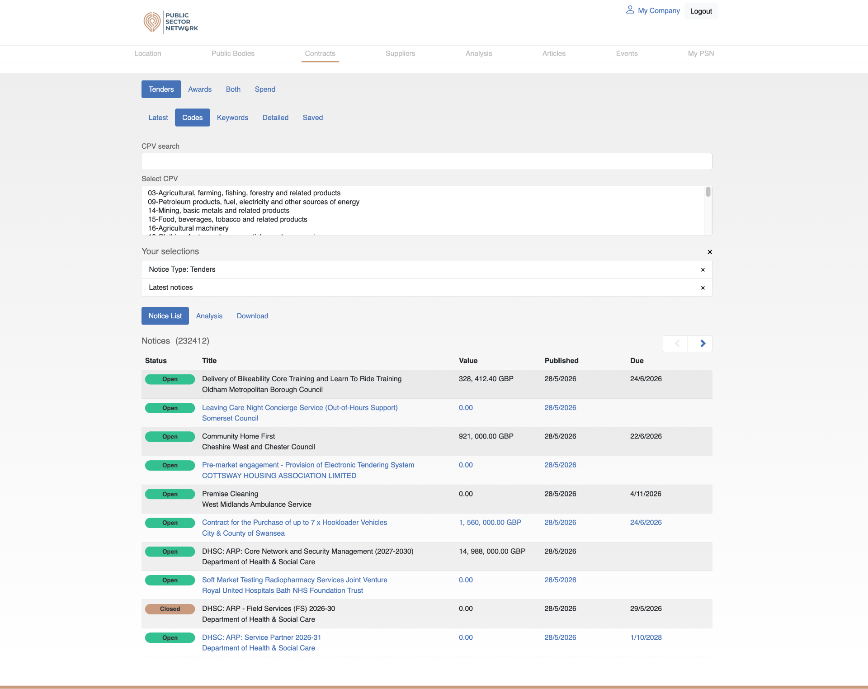Open the My Company link
The image size is (868, 689).
point(659,10)
